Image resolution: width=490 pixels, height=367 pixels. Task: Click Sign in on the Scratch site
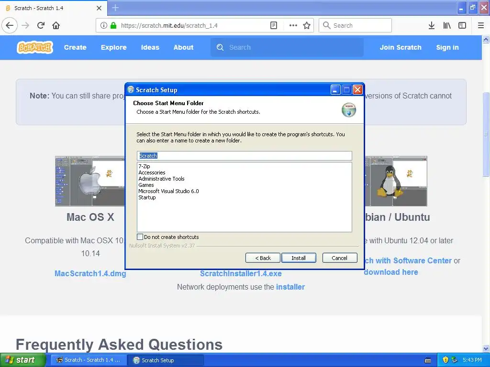pyautogui.click(x=447, y=47)
